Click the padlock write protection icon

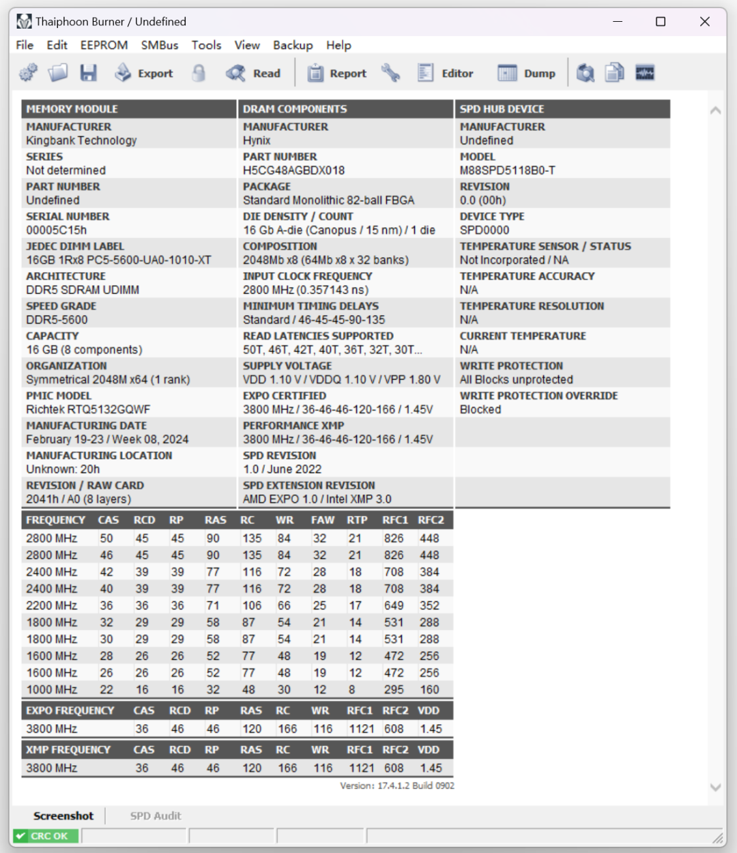coord(199,73)
